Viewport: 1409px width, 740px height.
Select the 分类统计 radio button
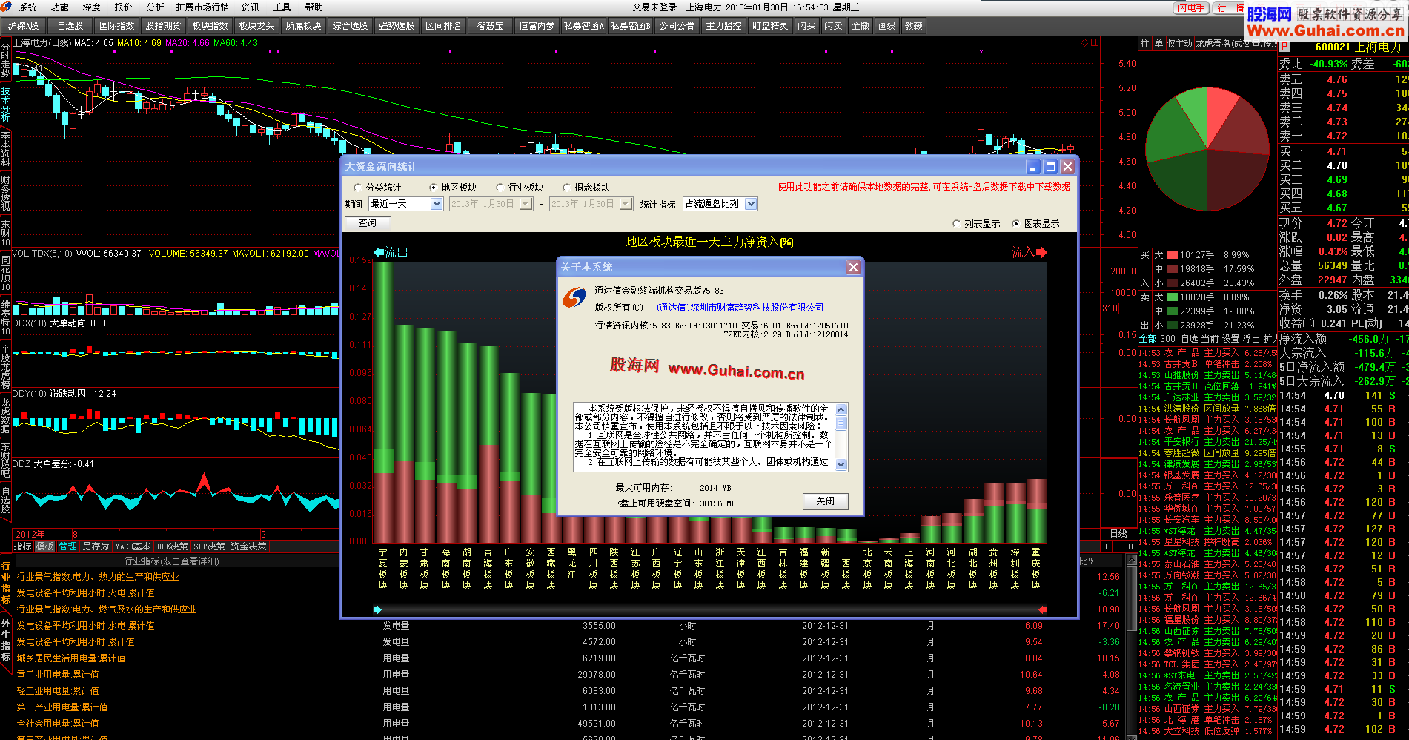pos(359,188)
